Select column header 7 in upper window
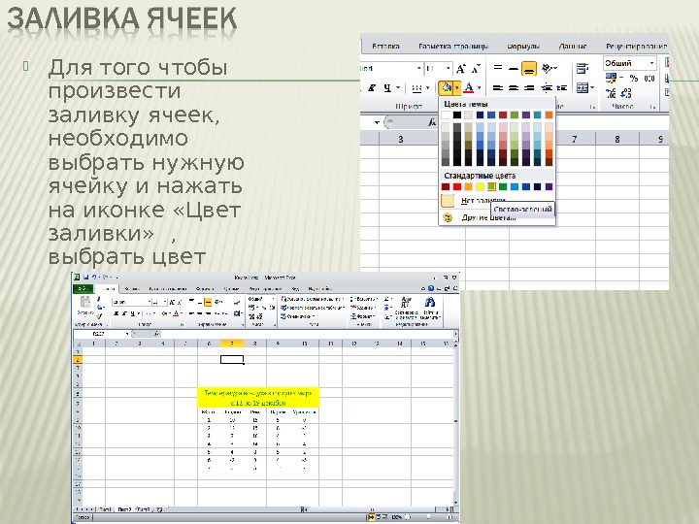Viewport: 699px width, 524px height. [574, 139]
